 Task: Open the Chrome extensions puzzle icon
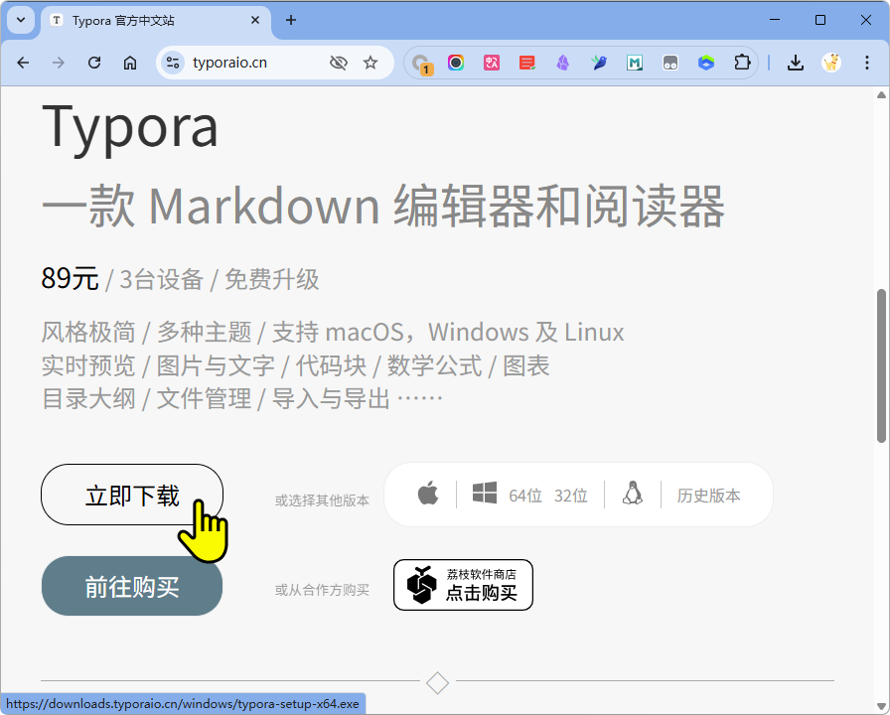pos(742,63)
